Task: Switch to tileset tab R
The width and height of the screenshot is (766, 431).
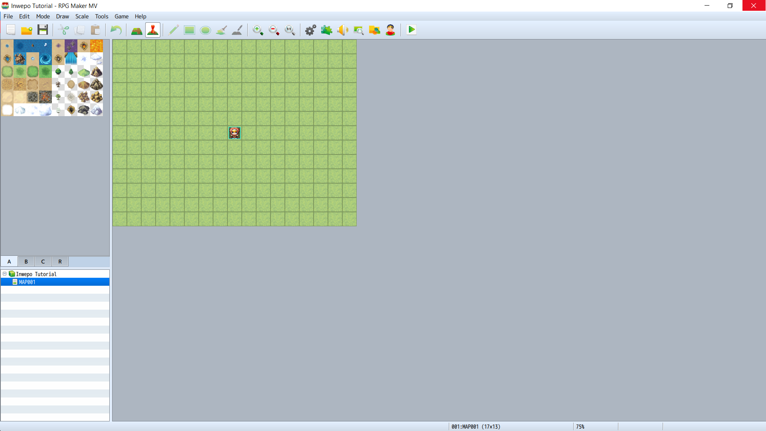Action: tap(60, 262)
